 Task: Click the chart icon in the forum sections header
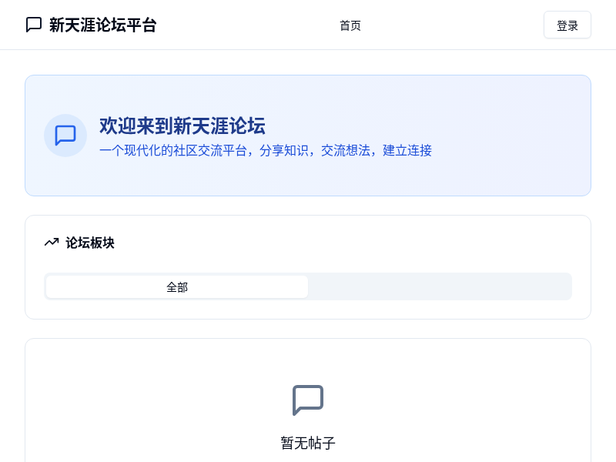52,243
